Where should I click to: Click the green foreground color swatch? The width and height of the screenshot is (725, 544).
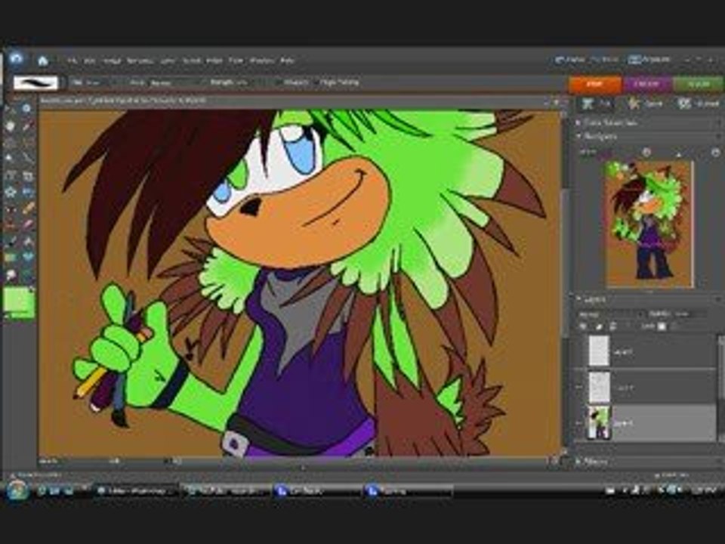click(17, 300)
